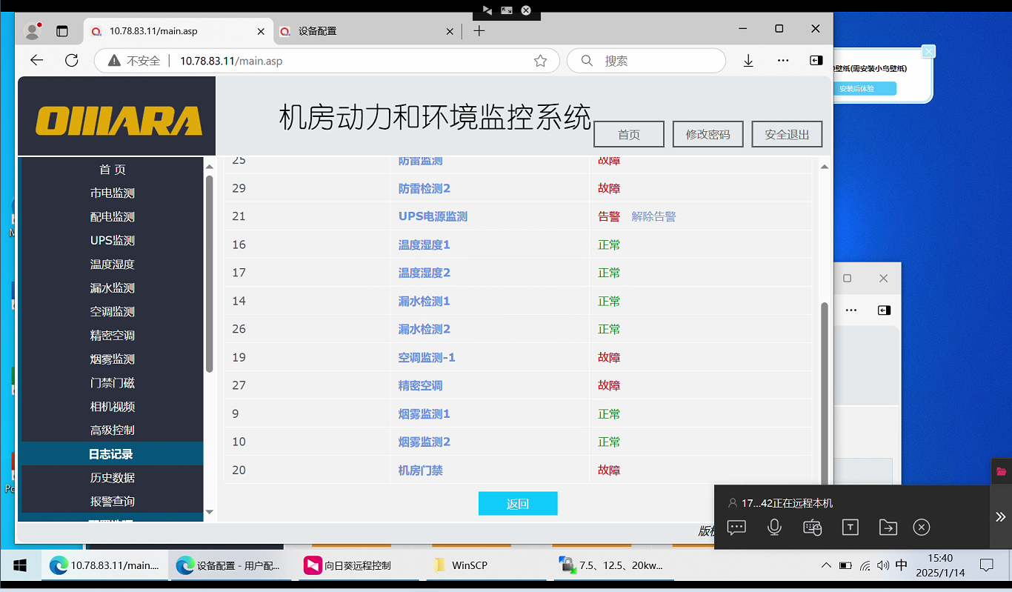Click the favorites star in the address bar

(x=541, y=61)
